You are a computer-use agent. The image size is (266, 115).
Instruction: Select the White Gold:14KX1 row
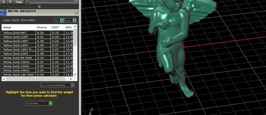(37, 71)
